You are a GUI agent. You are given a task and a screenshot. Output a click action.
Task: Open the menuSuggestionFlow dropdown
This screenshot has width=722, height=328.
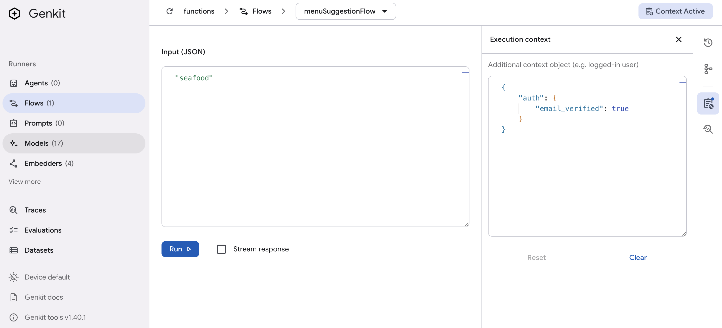(x=346, y=11)
